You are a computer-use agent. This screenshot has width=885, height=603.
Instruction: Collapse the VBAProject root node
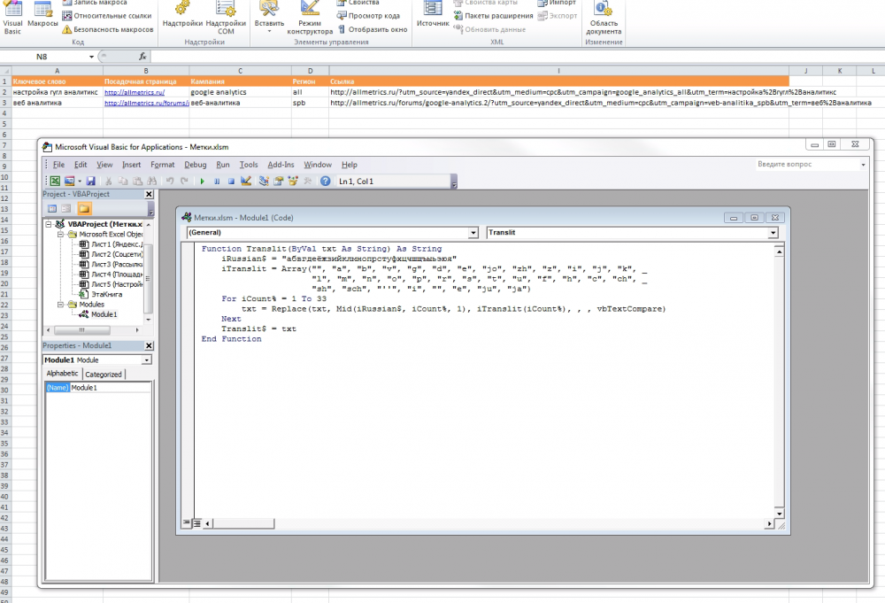pyautogui.click(x=49, y=224)
